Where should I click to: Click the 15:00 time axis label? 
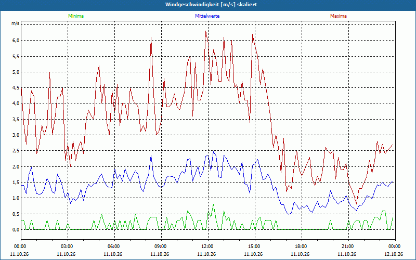[x=255, y=246]
